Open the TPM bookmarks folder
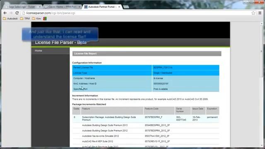Viewport: 265px width, 149px height. (x=25, y=19)
